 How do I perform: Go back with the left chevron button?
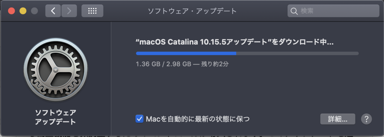[x=53, y=11]
